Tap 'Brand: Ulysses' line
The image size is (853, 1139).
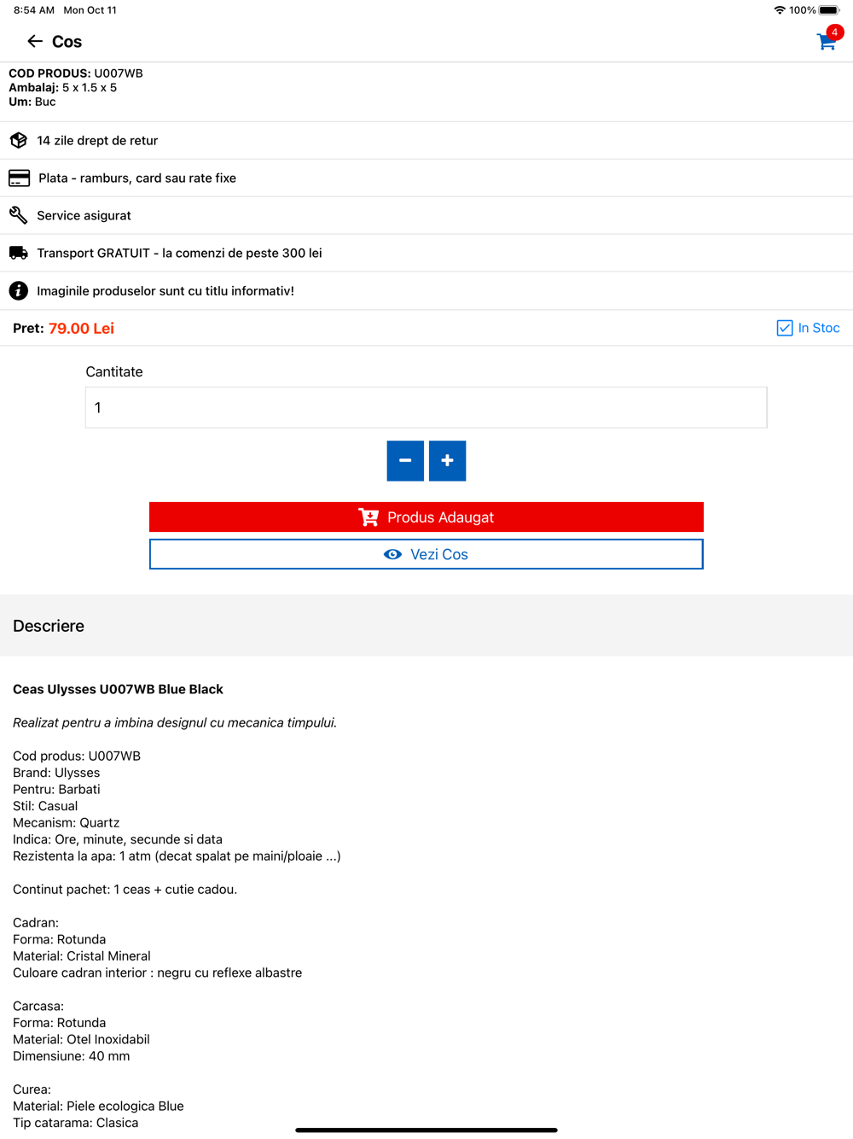[x=56, y=773]
